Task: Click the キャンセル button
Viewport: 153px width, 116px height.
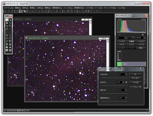Action: [135, 78]
